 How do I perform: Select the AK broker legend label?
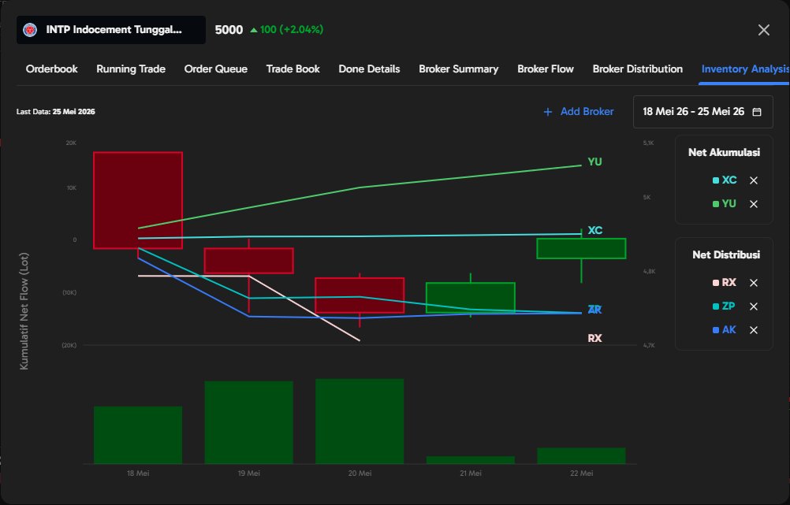[729, 330]
